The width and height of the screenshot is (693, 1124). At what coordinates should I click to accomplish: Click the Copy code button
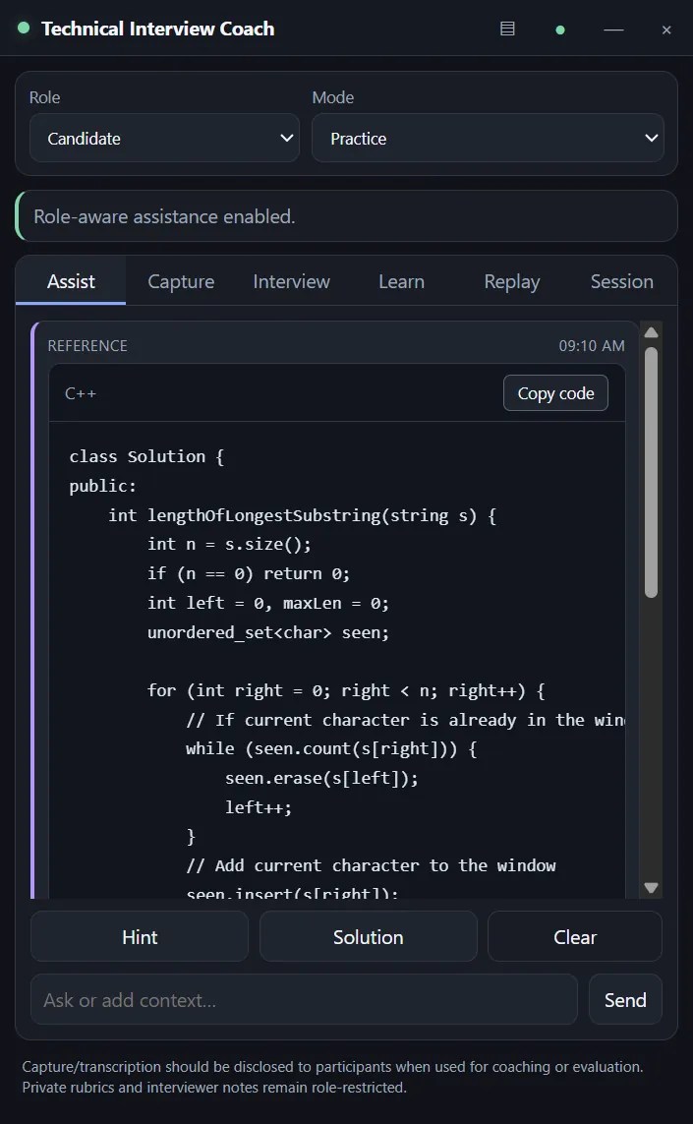click(x=555, y=392)
